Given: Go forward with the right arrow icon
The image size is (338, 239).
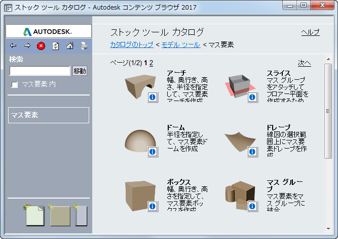Looking at the screenshot, I should pyautogui.click(x=27, y=45).
